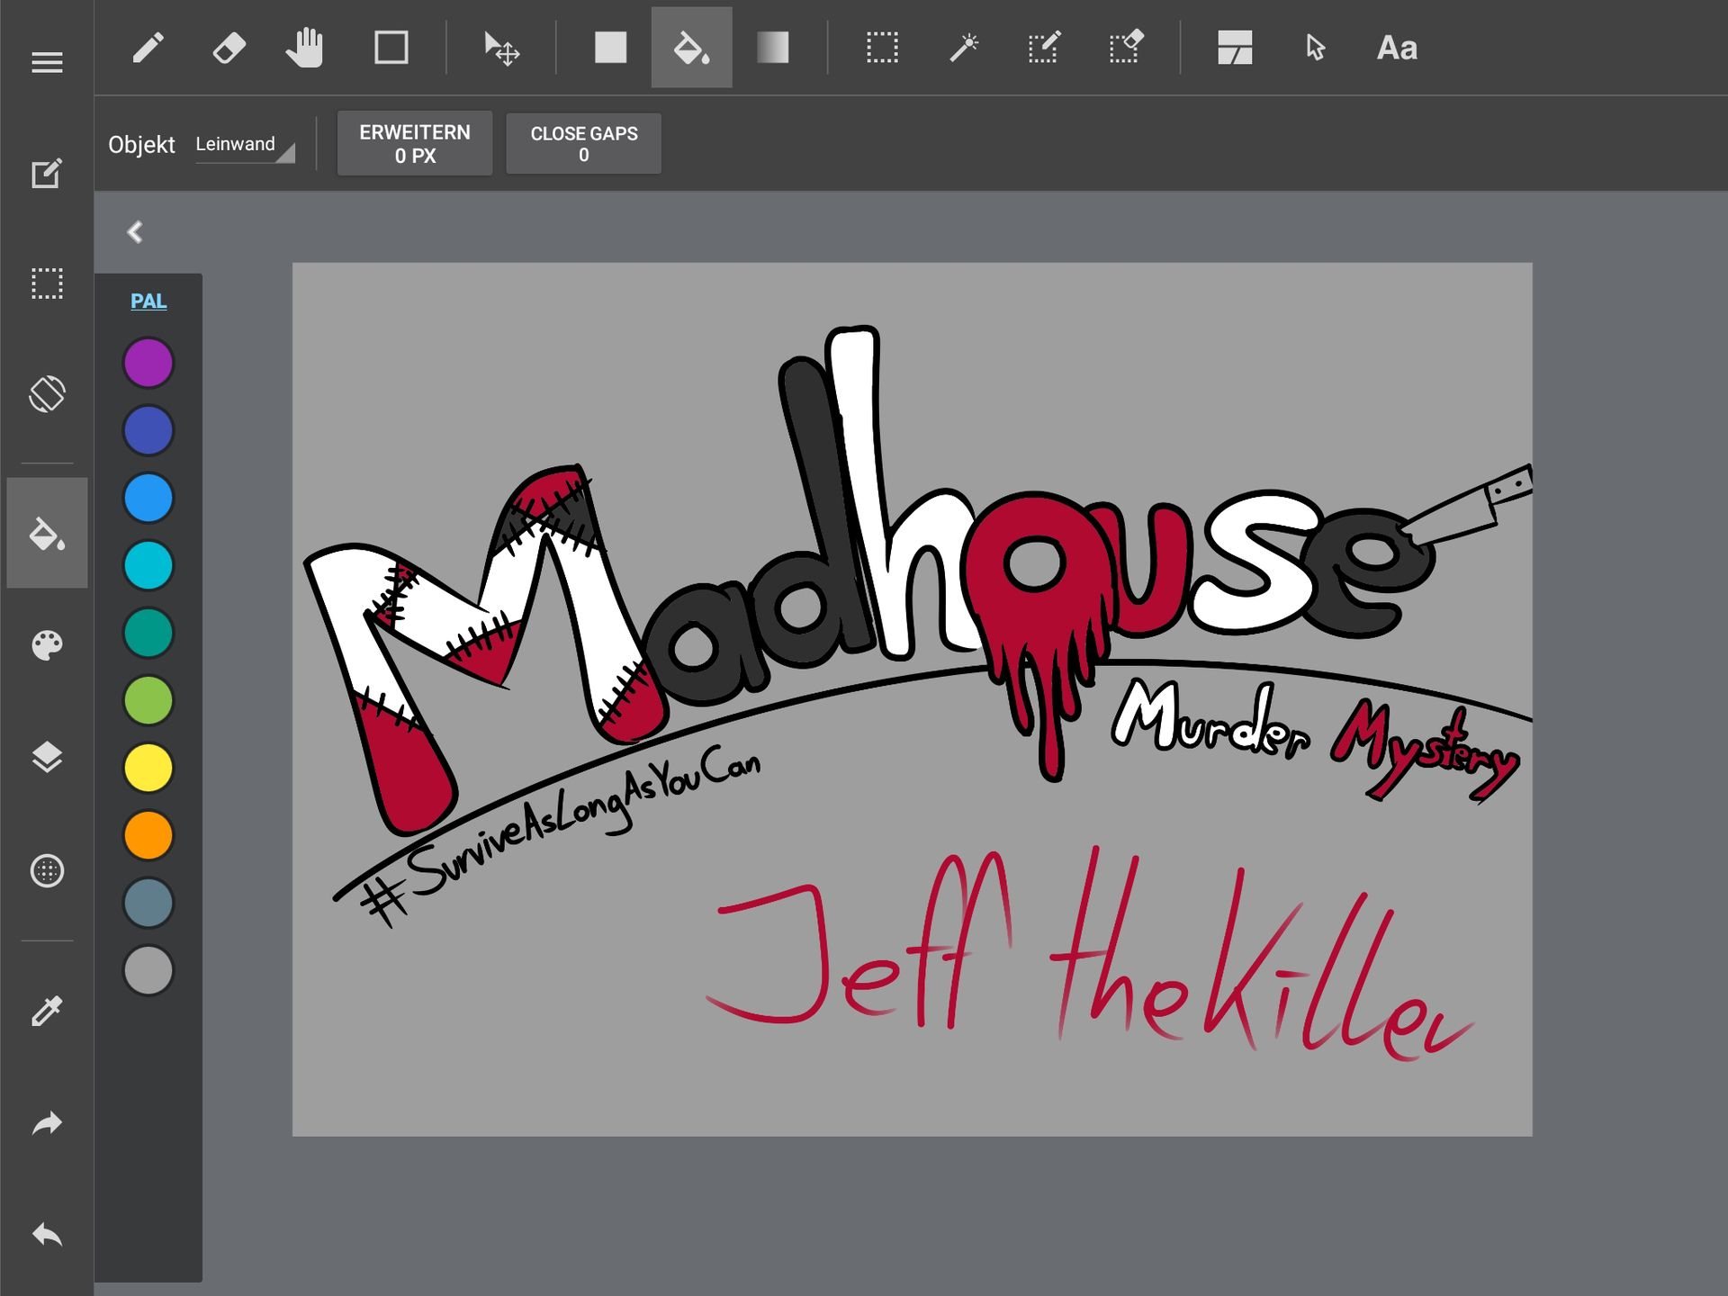Tap the Undo arrow

click(47, 1235)
